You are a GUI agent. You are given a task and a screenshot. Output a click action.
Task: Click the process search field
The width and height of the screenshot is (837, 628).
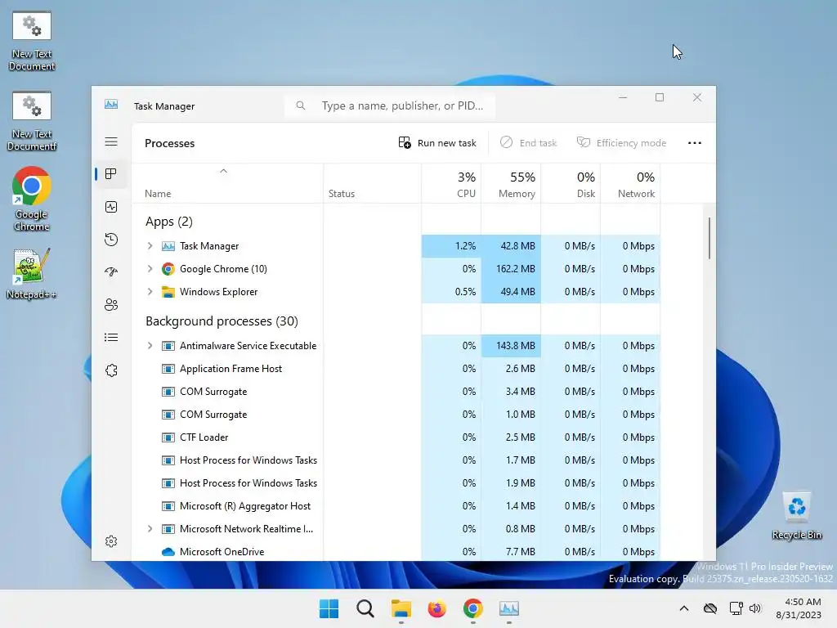[390, 105]
